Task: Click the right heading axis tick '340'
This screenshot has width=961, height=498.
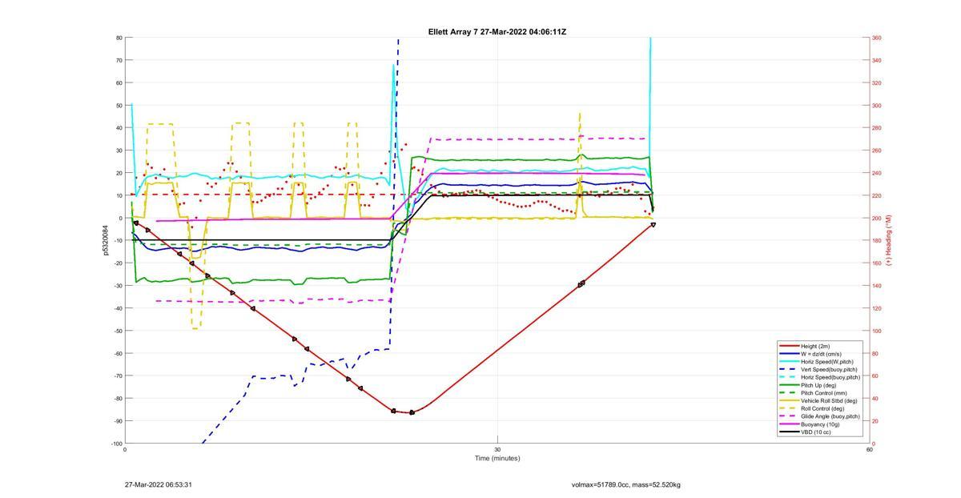Action: pyautogui.click(x=877, y=60)
